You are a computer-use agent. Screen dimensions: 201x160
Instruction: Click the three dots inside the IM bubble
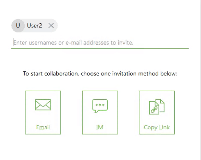tap(100, 105)
